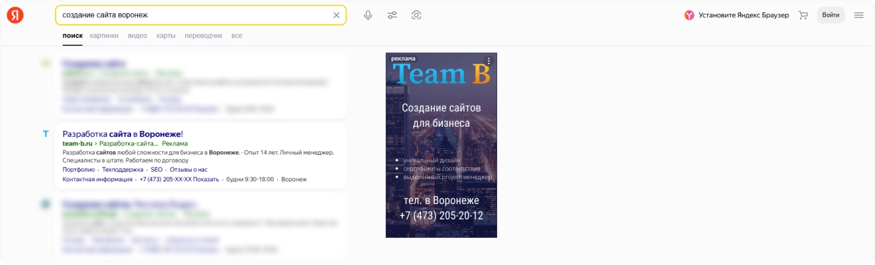Start voice search with the microphone icon
The image size is (875, 265).
click(368, 15)
